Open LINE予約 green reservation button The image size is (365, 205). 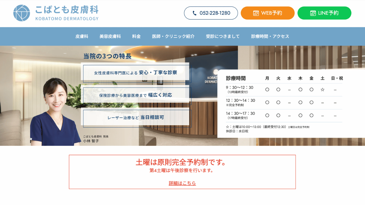325,13
